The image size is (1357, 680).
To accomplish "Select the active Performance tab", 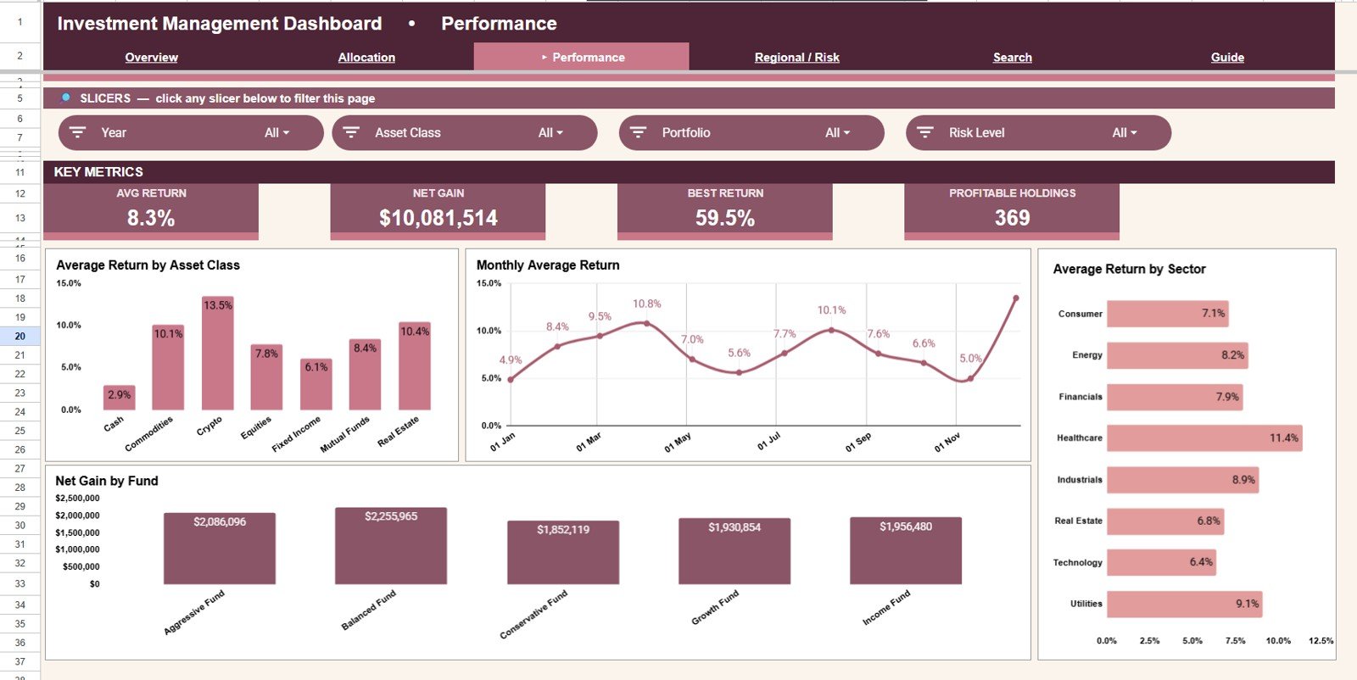I will [x=582, y=57].
